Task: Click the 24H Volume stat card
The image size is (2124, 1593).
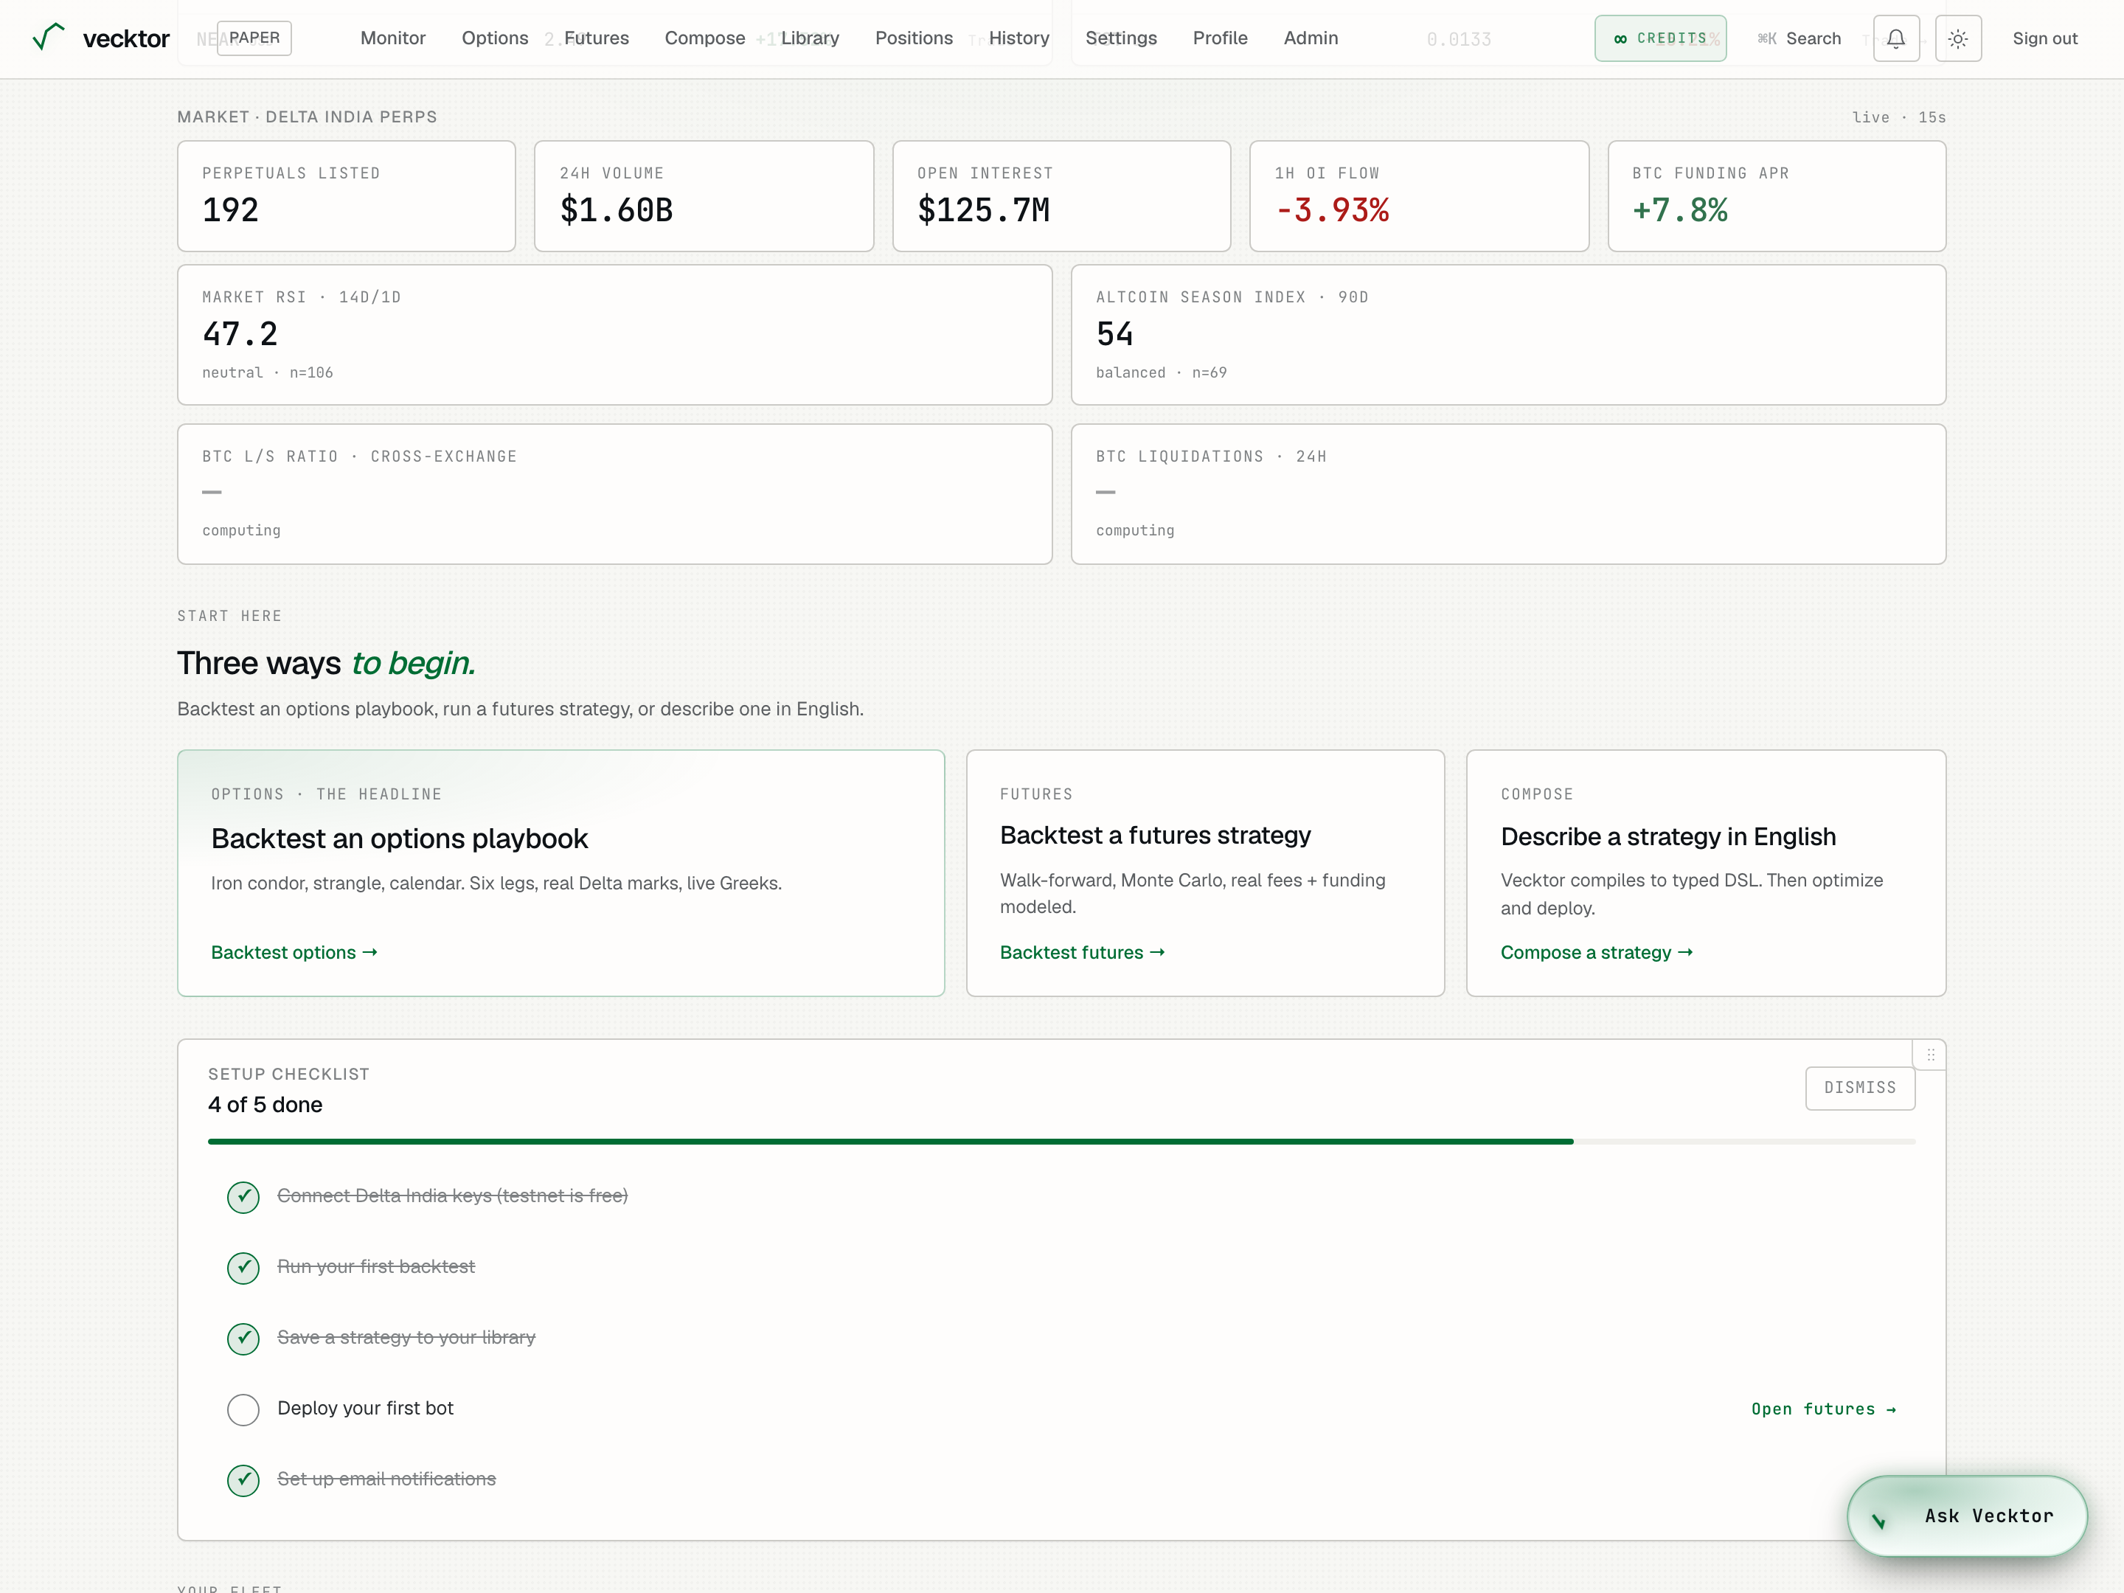Action: (704, 196)
